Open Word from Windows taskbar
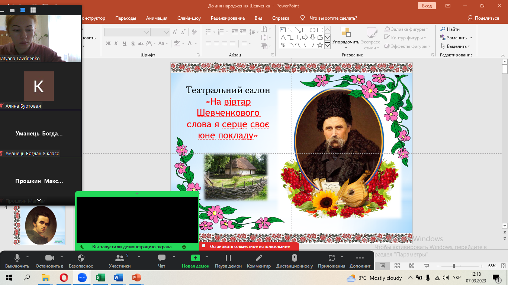Image resolution: width=508 pixels, height=285 pixels. pyautogui.click(x=118, y=278)
